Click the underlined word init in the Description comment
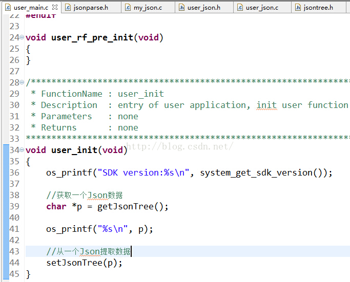Viewport: 350px width, 282px height. [x=266, y=105]
